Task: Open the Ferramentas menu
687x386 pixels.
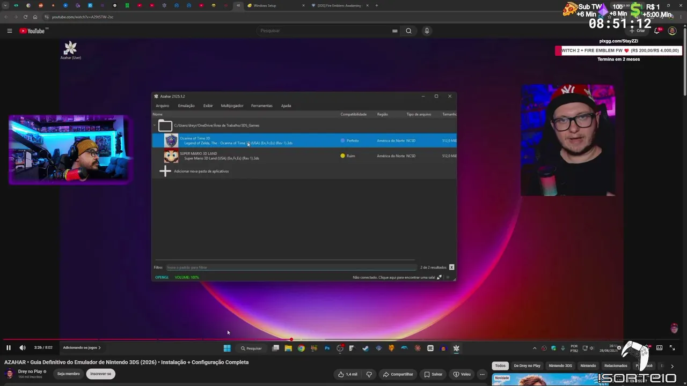Action: (261, 106)
